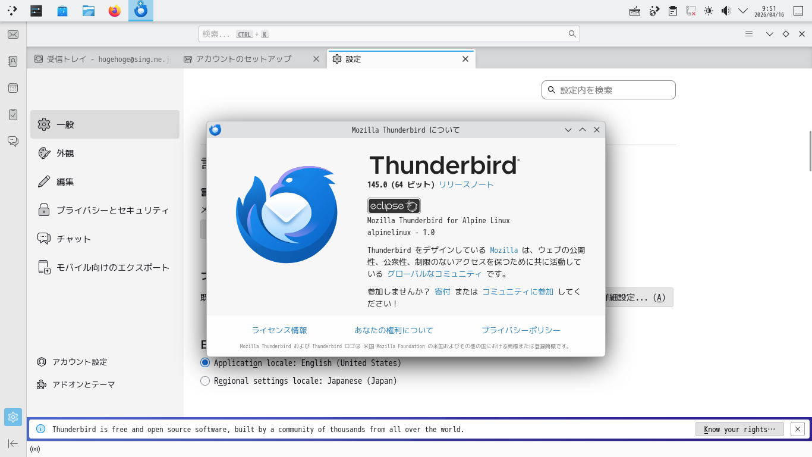The height and width of the screenshot is (457, 812).
Task: Click the keyboard tray icon
Action: [x=635, y=11]
